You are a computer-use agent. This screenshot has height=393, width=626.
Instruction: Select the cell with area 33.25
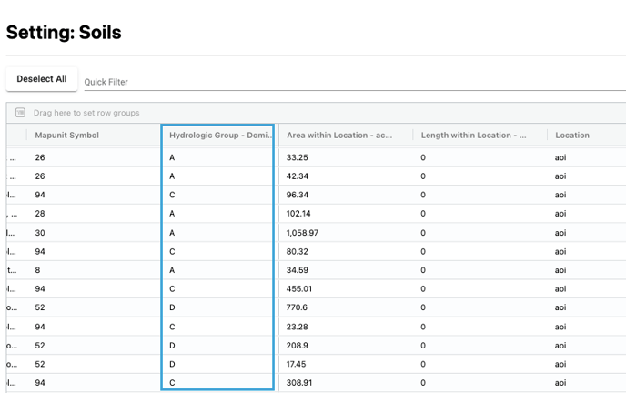click(x=299, y=157)
